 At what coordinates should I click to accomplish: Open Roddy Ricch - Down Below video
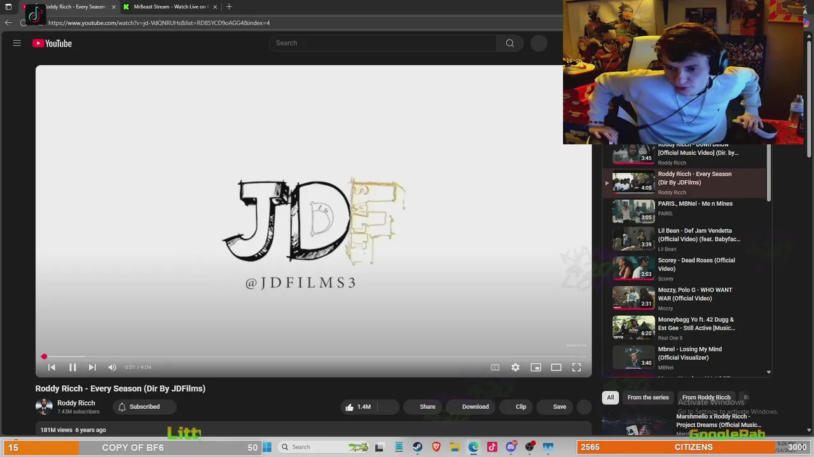686,156
